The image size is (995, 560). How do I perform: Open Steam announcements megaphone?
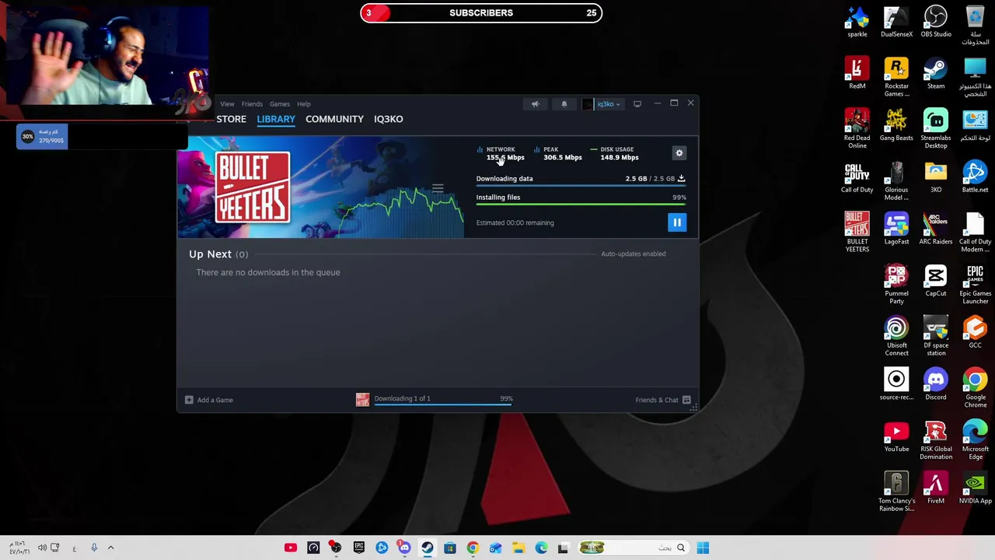535,103
